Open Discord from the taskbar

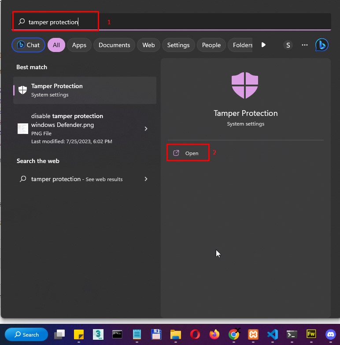tap(331, 334)
